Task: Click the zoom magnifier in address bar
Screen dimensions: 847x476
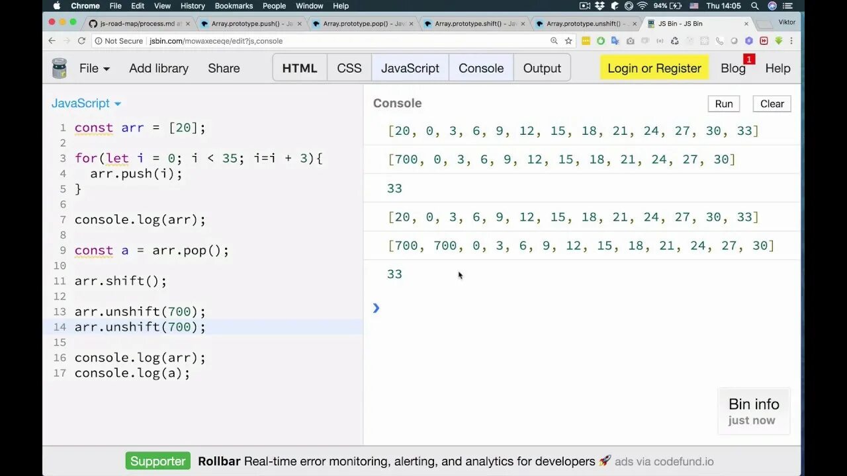Action: (554, 41)
